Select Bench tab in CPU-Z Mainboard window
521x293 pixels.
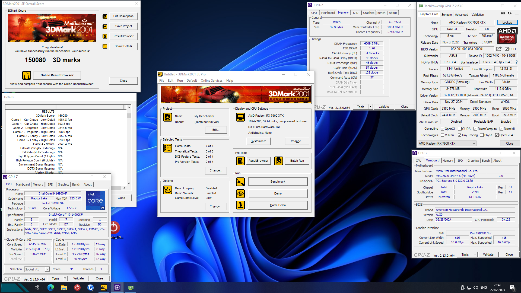click(x=486, y=161)
